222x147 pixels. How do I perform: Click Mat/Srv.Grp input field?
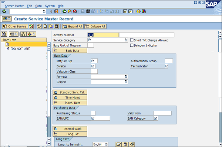94,61
